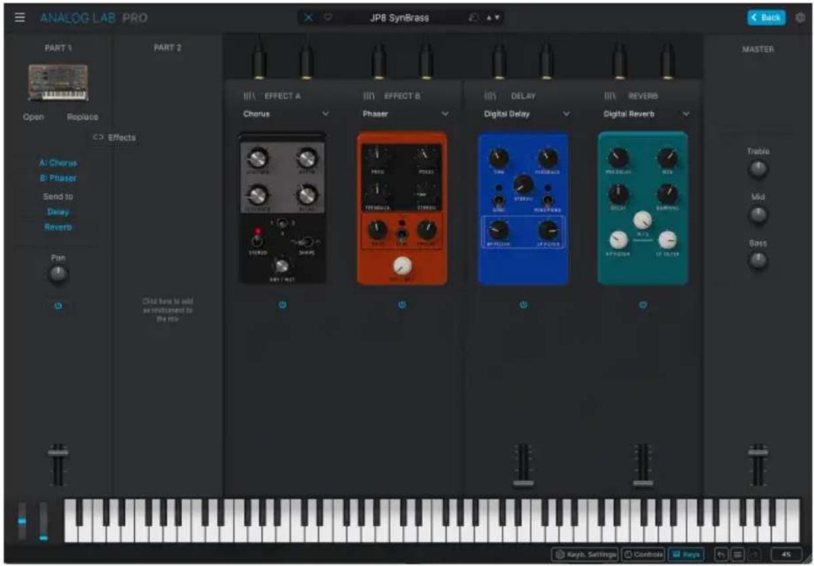Click the Reverb HP Filter white knob
814x566 pixels.
point(618,240)
